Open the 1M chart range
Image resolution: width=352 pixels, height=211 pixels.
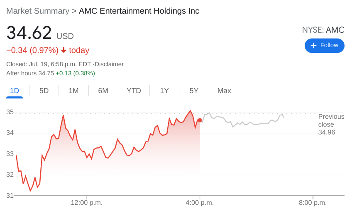coord(73,91)
